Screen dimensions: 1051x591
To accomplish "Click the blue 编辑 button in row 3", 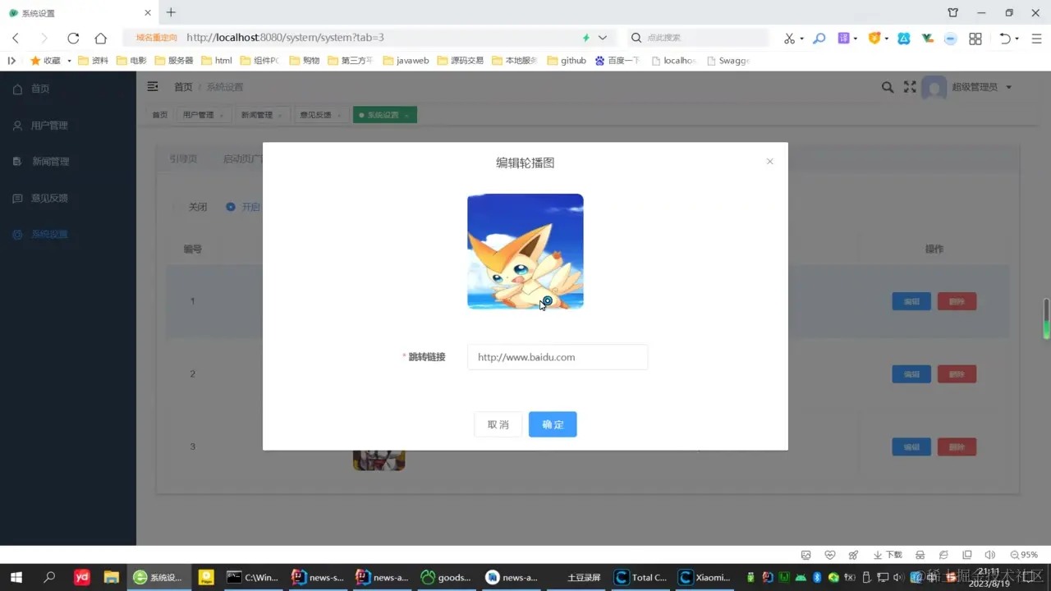I will (911, 447).
